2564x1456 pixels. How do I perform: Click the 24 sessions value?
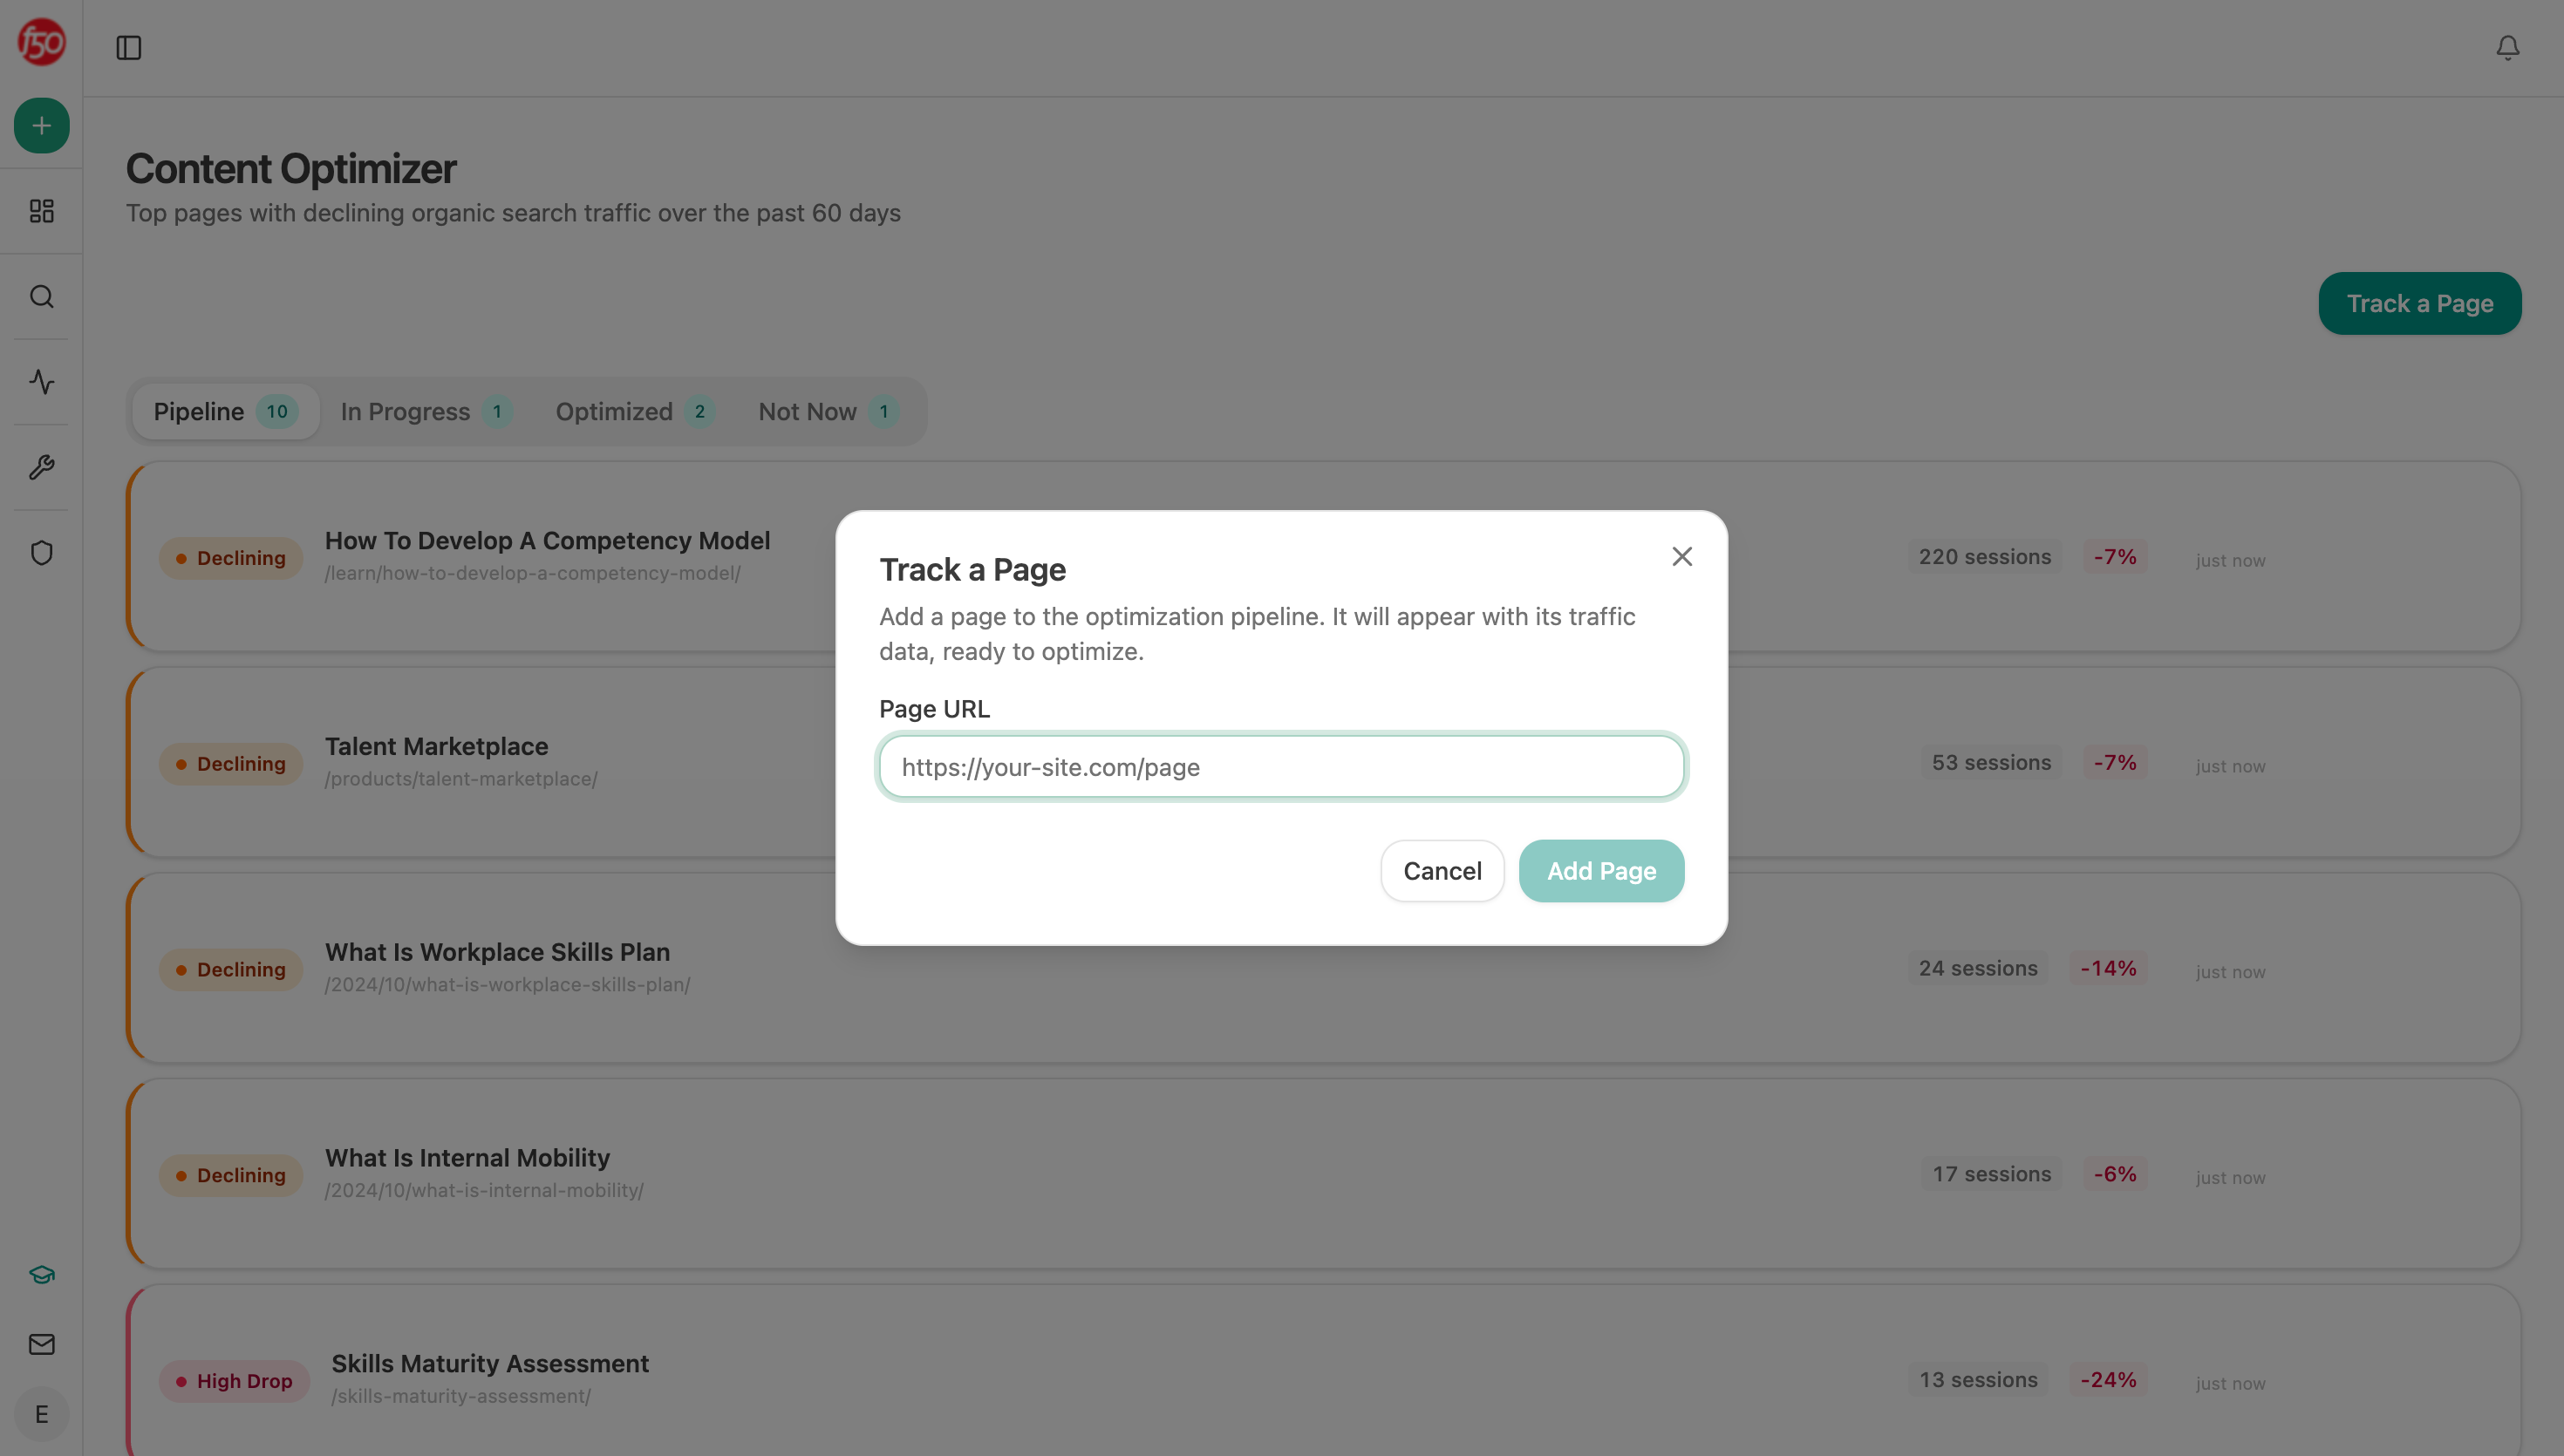coord(1977,969)
